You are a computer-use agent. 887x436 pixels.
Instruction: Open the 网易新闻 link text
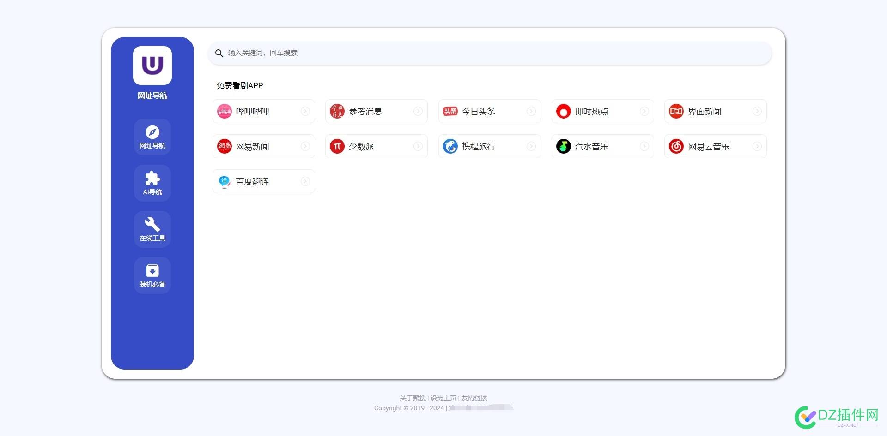pos(253,147)
